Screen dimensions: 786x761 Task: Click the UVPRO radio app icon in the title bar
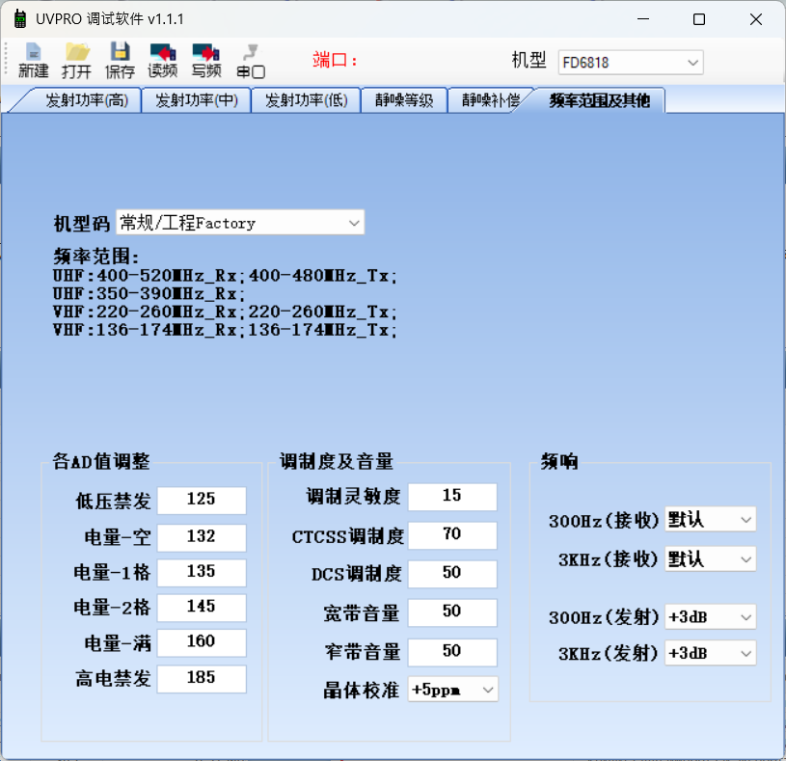coord(20,19)
